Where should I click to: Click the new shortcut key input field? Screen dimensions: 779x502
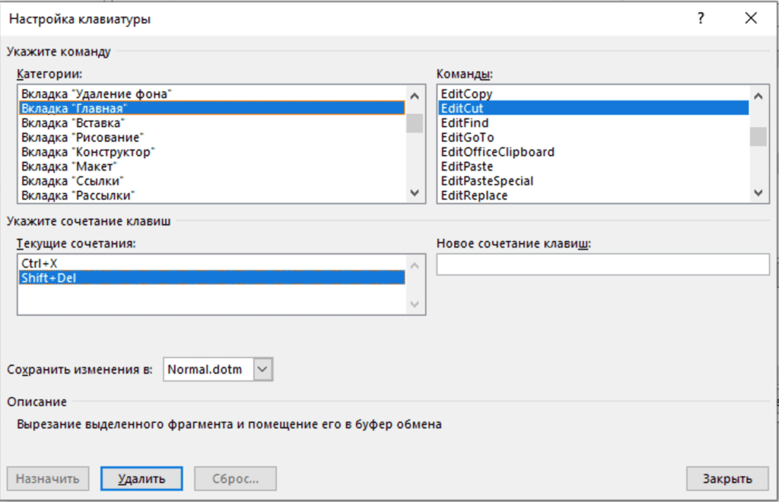(x=603, y=265)
